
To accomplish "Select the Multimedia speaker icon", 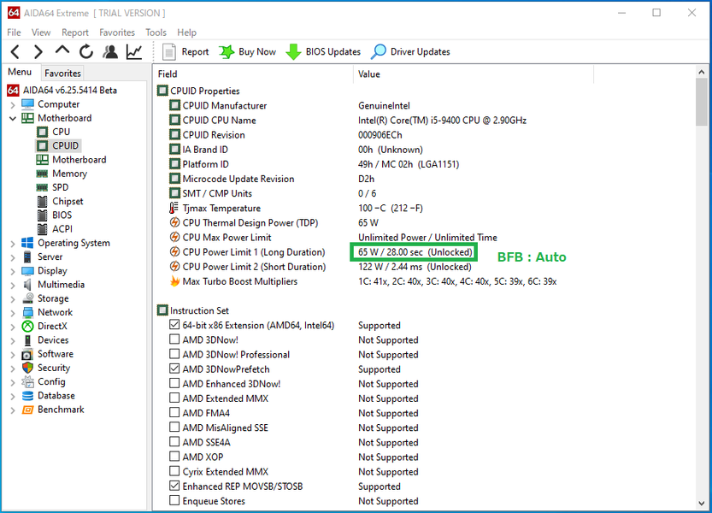I will point(27,285).
